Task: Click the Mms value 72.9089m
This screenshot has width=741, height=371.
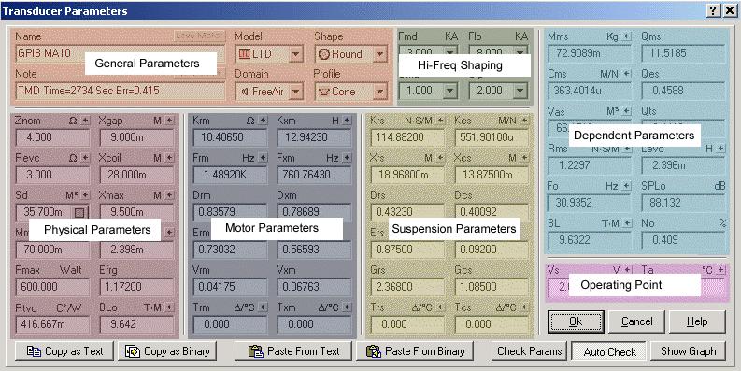Action: point(590,53)
